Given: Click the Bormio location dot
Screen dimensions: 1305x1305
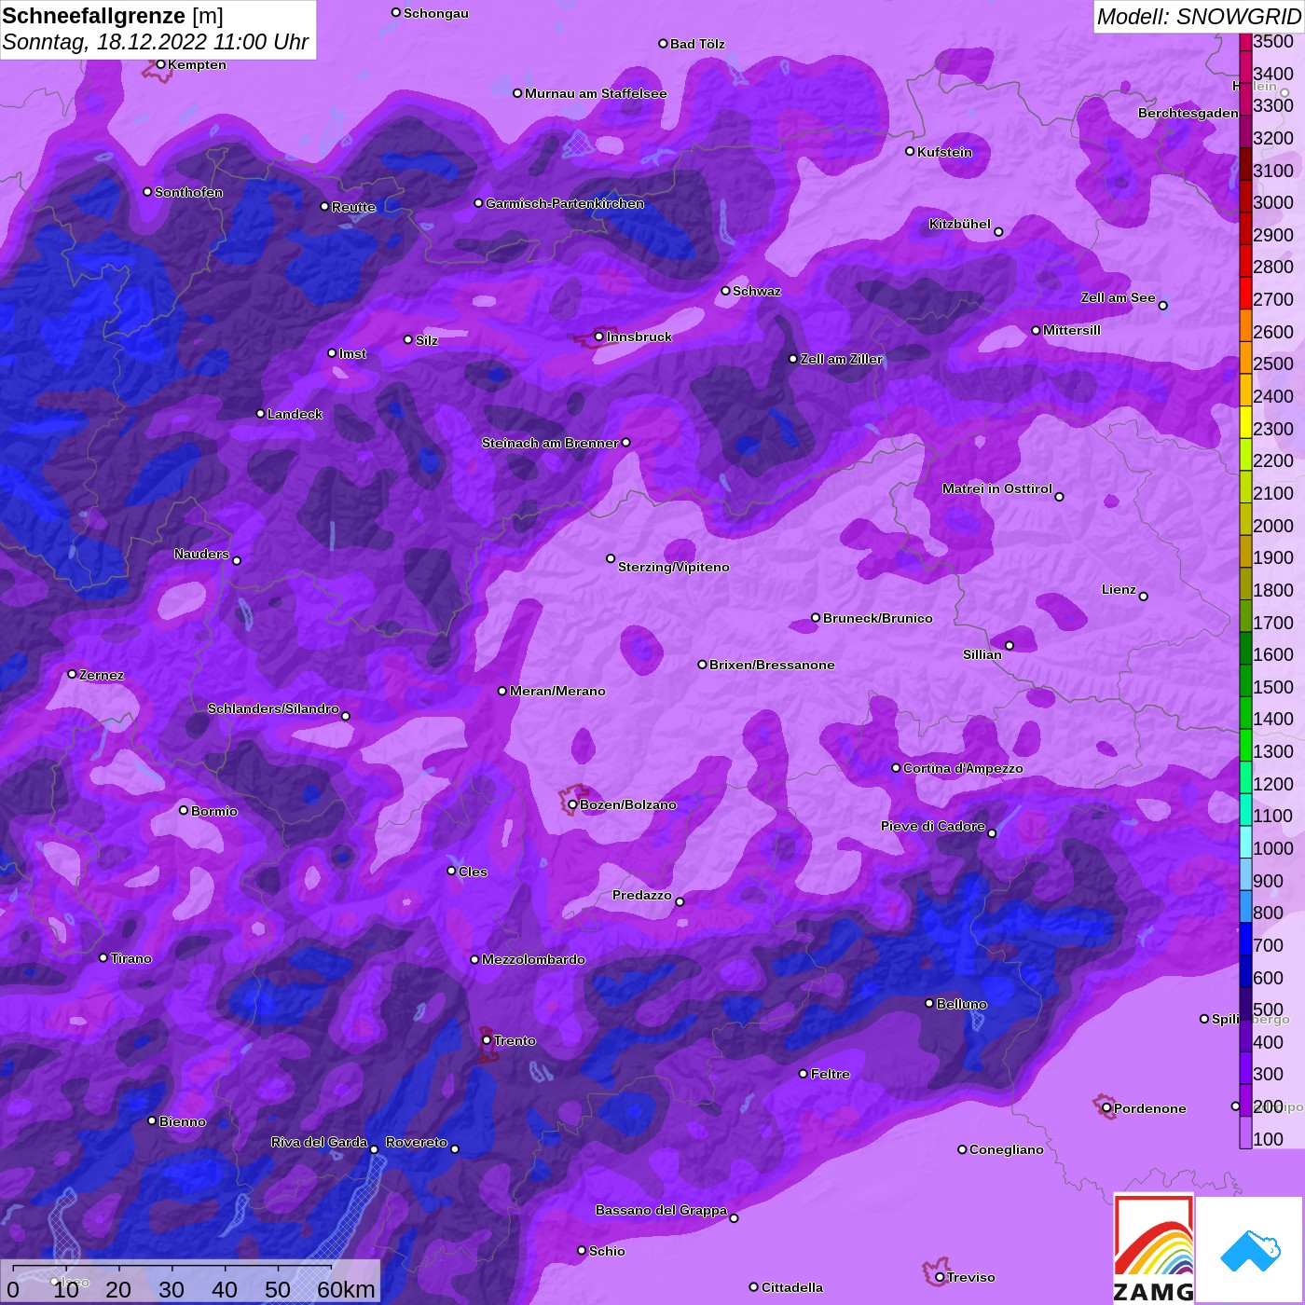Looking at the screenshot, I should click(184, 810).
